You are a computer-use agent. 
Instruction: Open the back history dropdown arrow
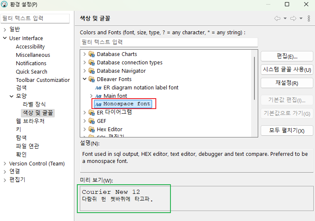click(x=285, y=18)
